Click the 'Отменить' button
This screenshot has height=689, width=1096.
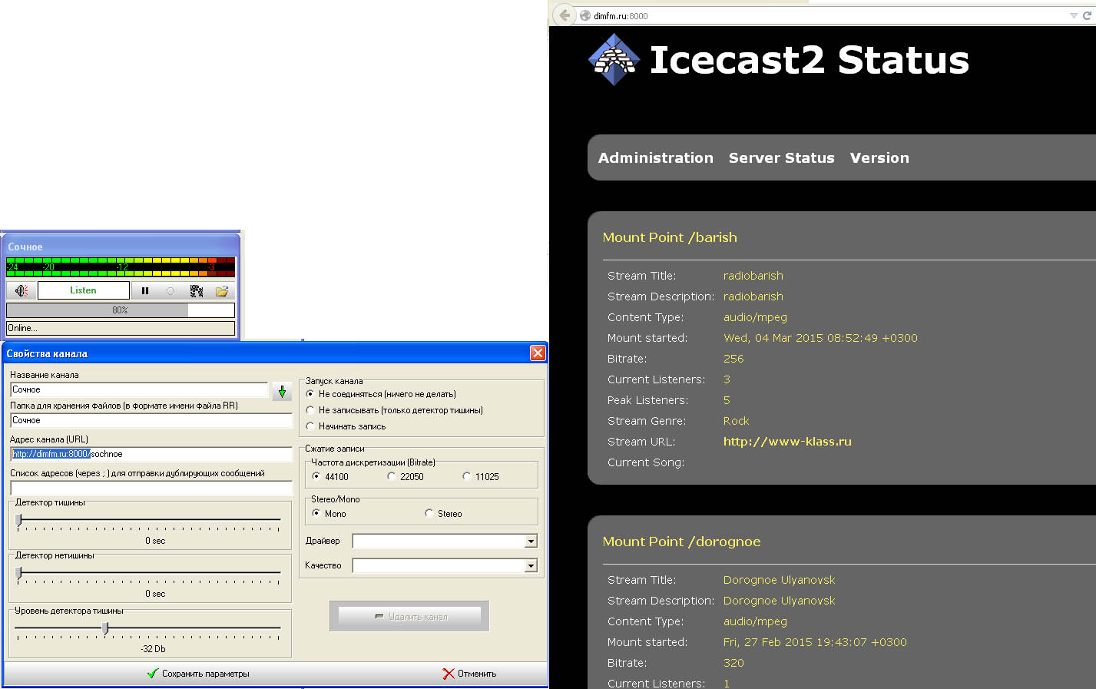click(469, 674)
